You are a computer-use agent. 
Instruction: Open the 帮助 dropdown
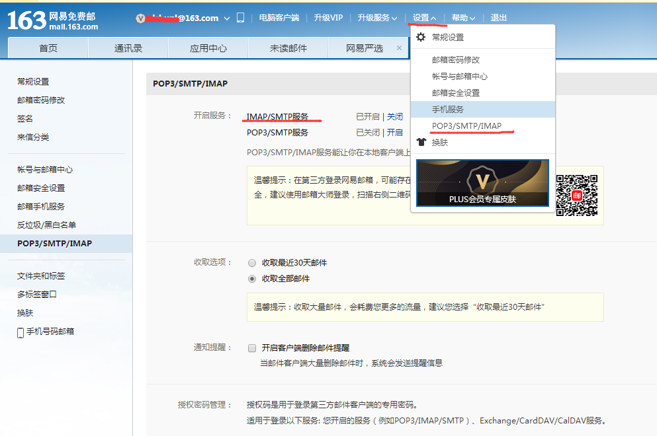pyautogui.click(x=463, y=18)
